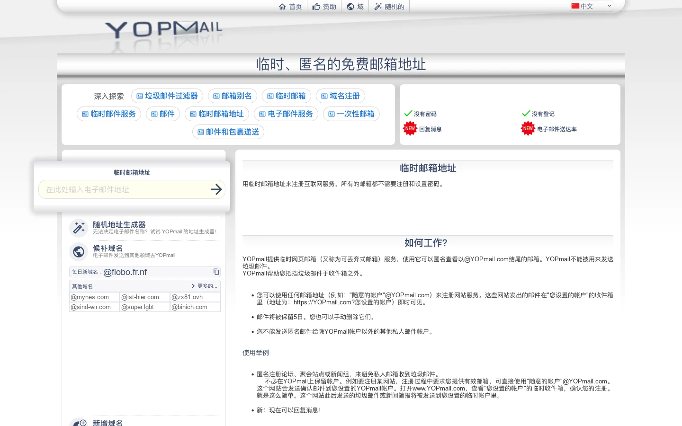Open the 电子邮件服务 link
This screenshot has width=682, height=426.
[x=286, y=114]
